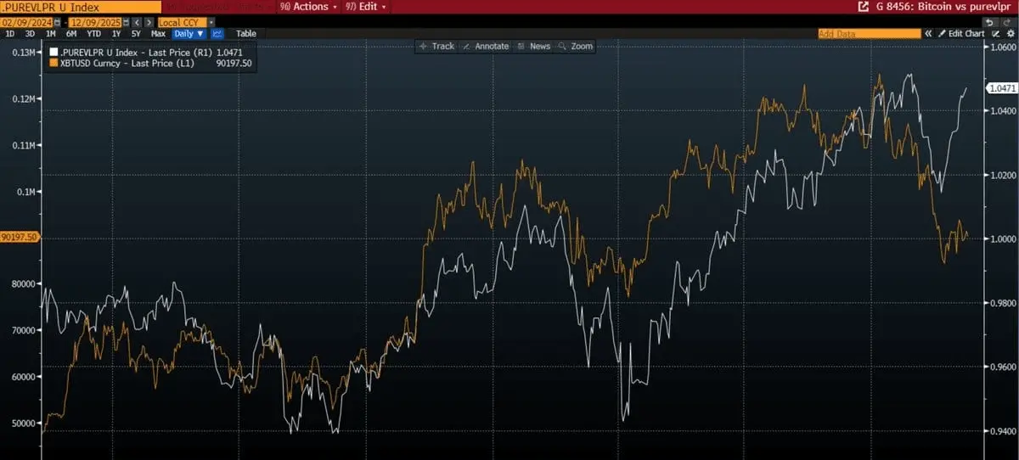Image resolution: width=1019 pixels, height=460 pixels.
Task: Select the 1D range
Action: pos(10,34)
